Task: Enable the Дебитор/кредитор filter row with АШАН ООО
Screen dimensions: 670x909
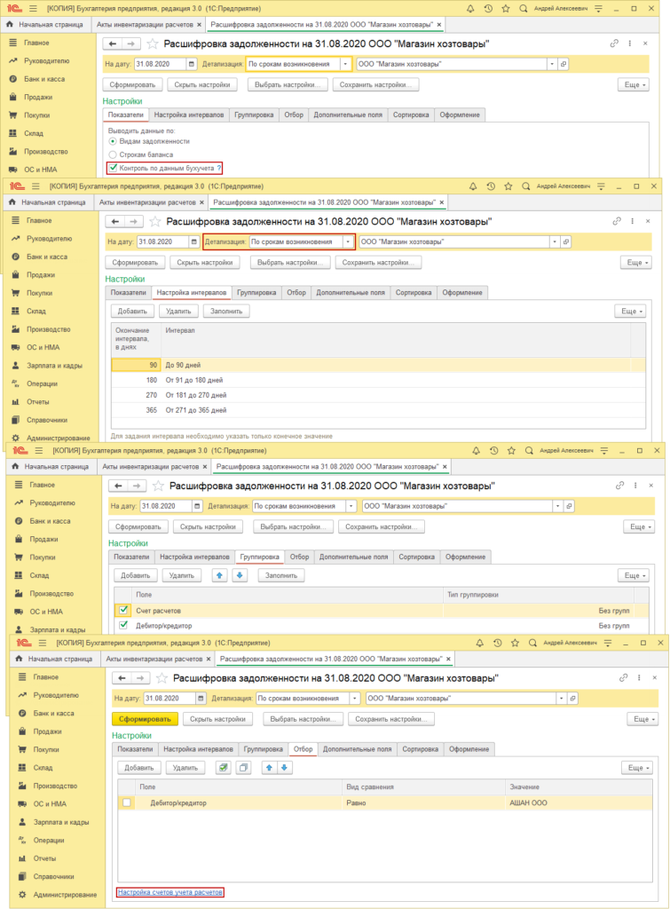Action: [127, 802]
